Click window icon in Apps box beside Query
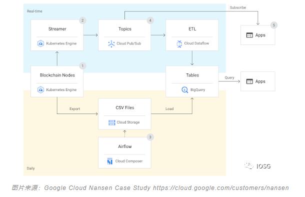Viewport: 305px width, 197px height. (249, 81)
